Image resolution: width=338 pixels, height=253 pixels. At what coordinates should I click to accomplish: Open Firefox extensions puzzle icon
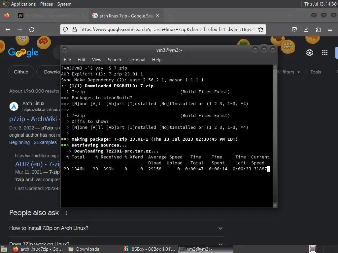click(318, 29)
